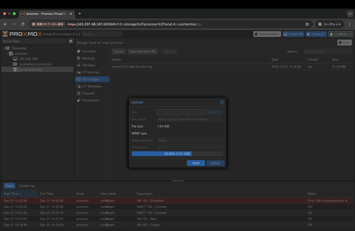Open browser tab list chevron

(x=350, y=14)
